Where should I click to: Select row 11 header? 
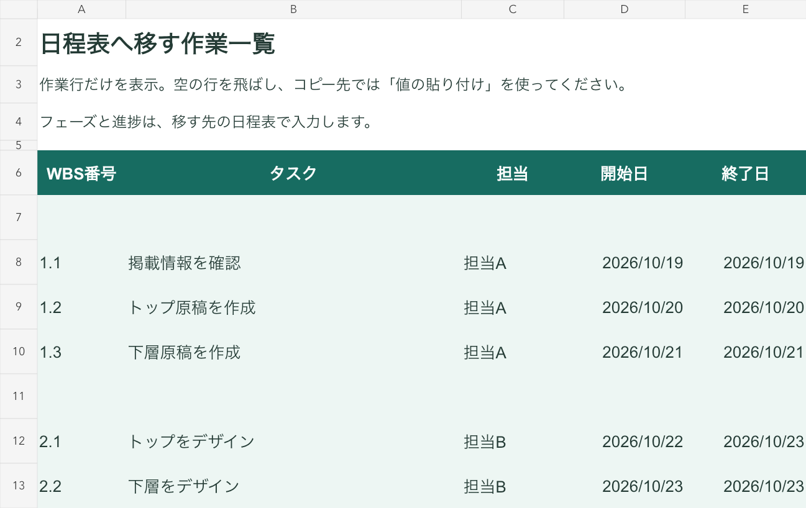(x=19, y=396)
